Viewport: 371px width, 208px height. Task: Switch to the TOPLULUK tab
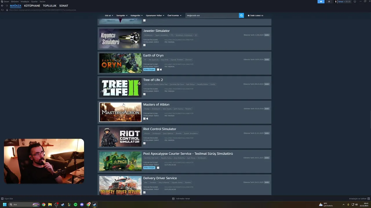click(x=50, y=6)
